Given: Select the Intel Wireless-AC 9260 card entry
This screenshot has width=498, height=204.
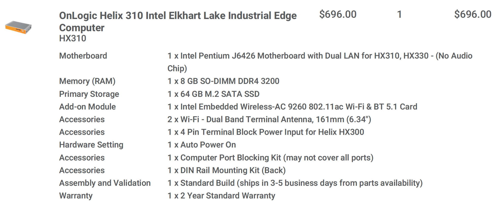Looking at the screenshot, I should coord(292,107).
